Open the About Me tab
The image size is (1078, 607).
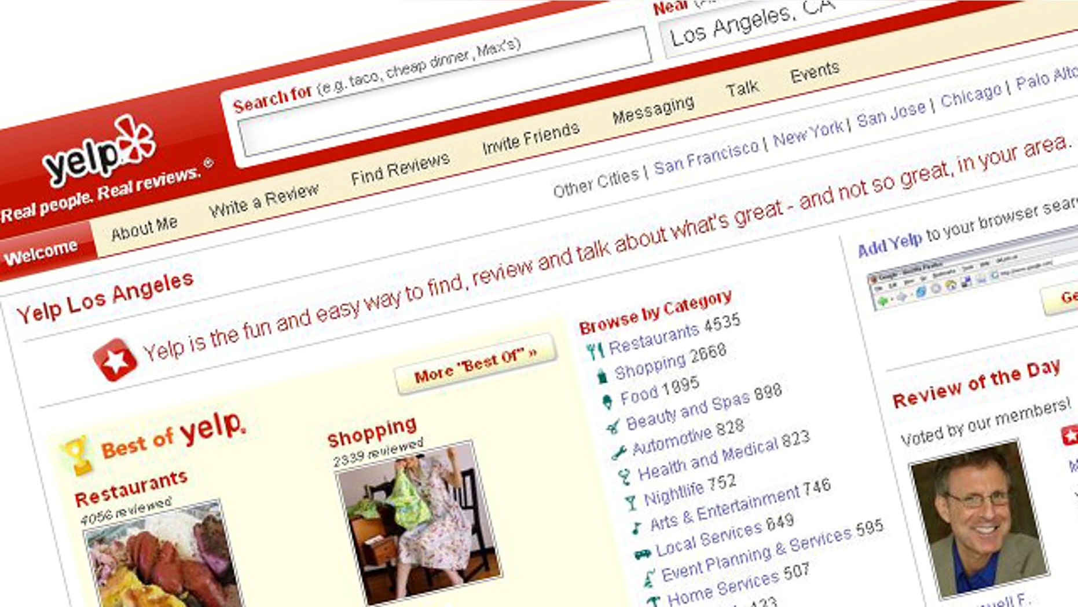point(144,228)
